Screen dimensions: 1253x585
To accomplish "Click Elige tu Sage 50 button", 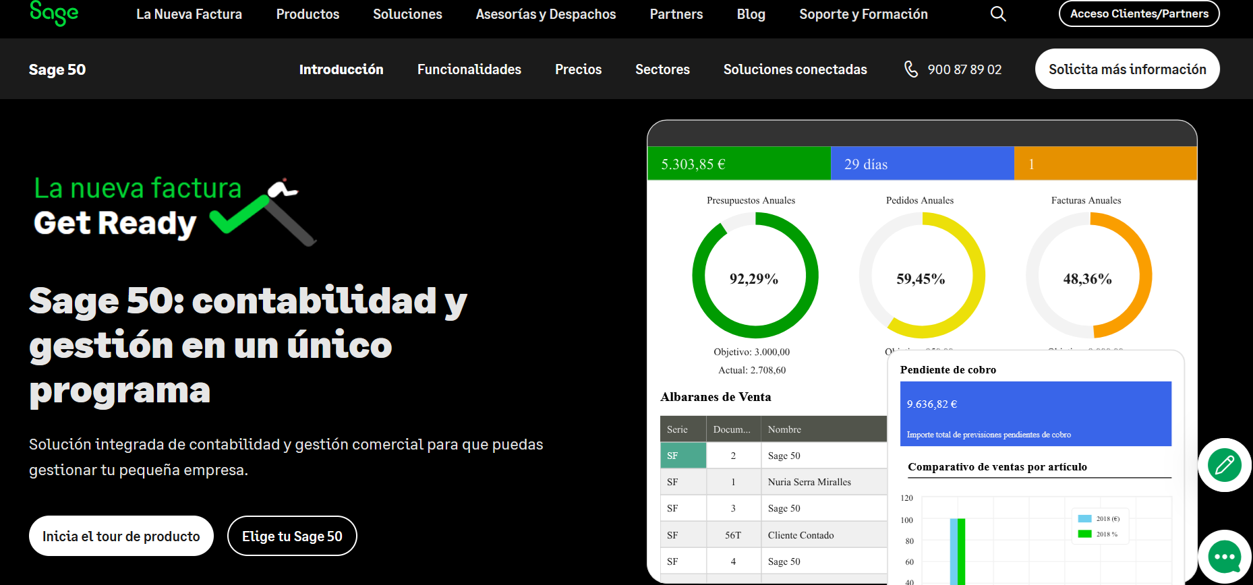I will click(x=292, y=536).
